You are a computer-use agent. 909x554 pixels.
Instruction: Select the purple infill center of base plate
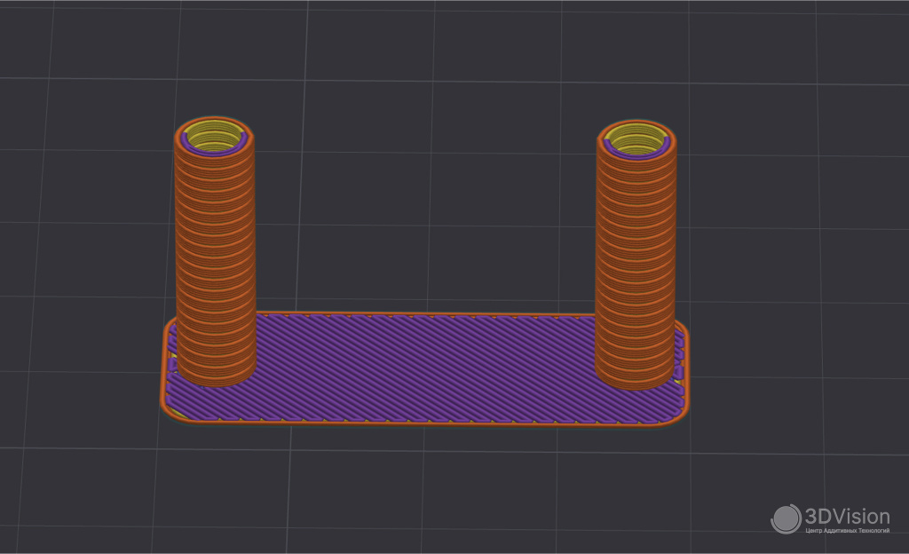point(426,366)
